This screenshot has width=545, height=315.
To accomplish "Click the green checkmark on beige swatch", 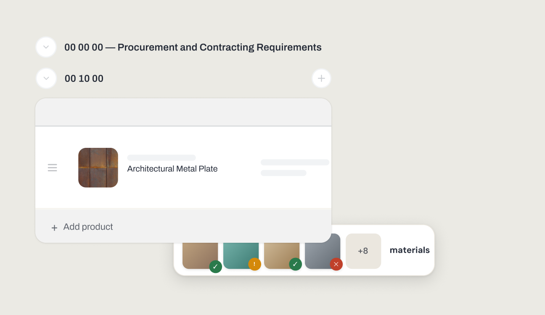I will click(x=295, y=264).
